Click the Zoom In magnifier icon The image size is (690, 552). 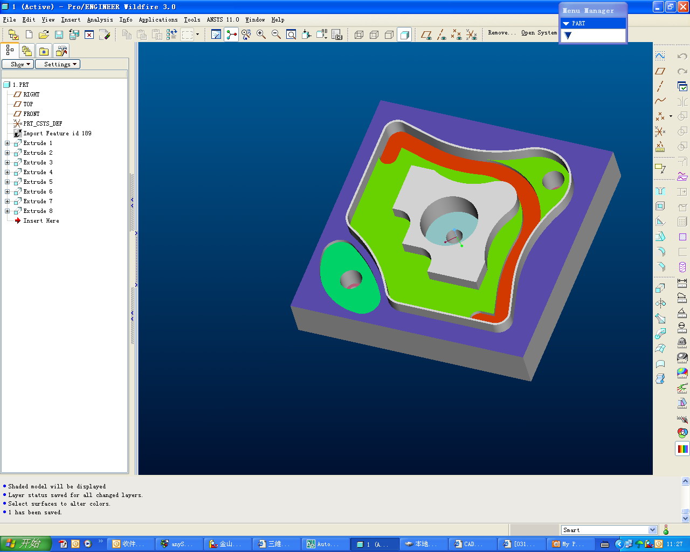point(261,34)
